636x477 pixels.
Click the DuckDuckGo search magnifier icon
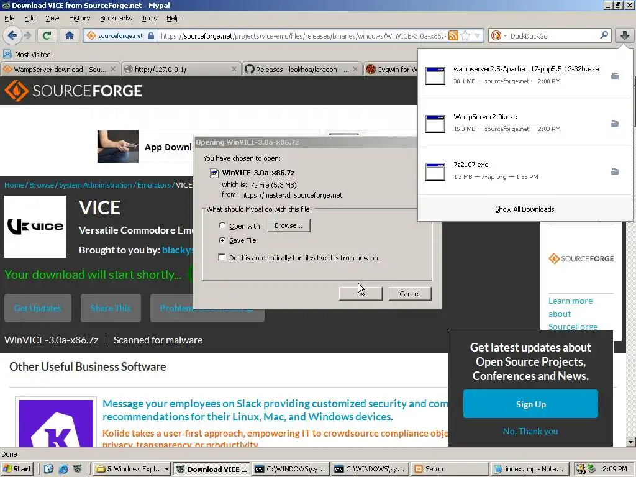click(604, 35)
